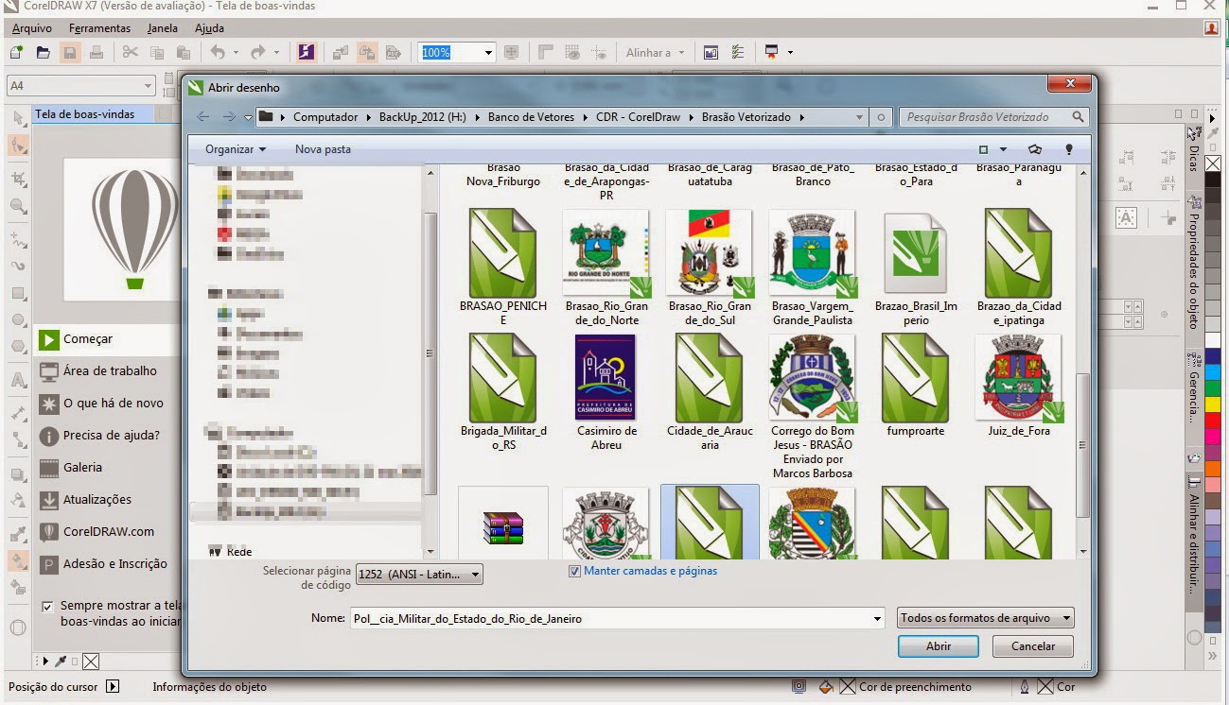The width and height of the screenshot is (1229, 705).
Task: Open the application launcher dropdown arrow
Action: [x=790, y=53]
